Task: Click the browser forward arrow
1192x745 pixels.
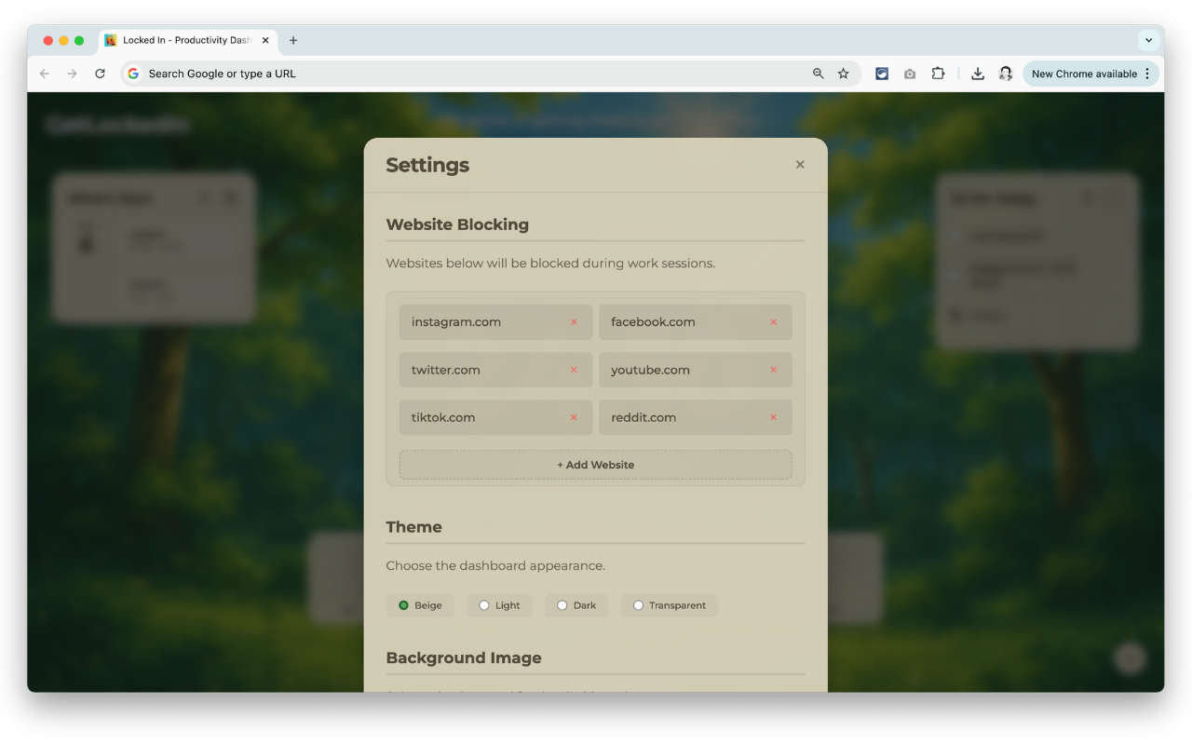Action: click(72, 74)
